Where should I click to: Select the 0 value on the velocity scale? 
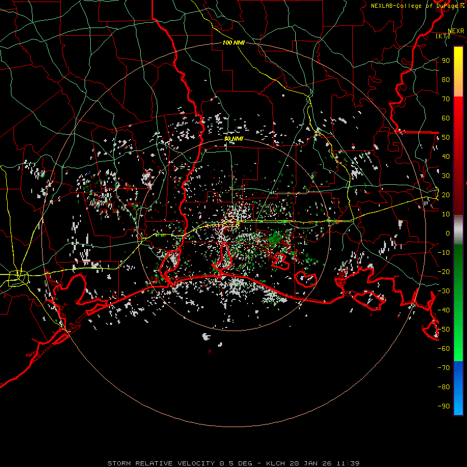tap(448, 233)
